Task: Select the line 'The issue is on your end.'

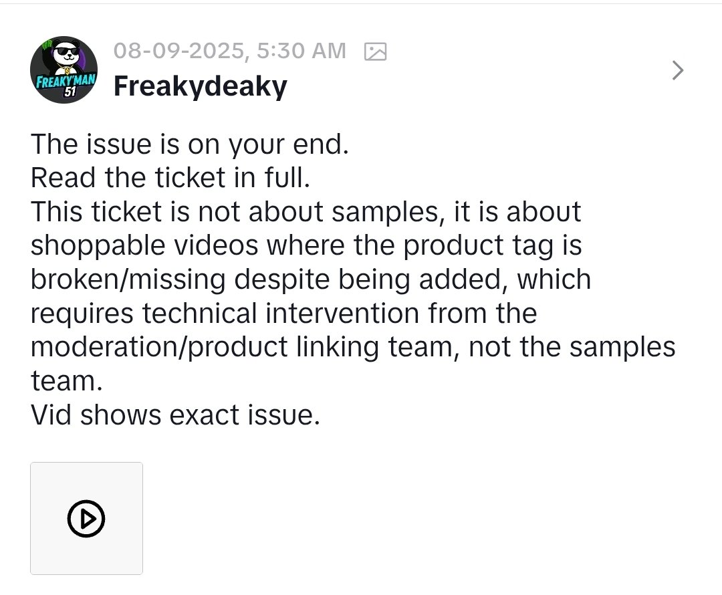Action: (x=190, y=144)
